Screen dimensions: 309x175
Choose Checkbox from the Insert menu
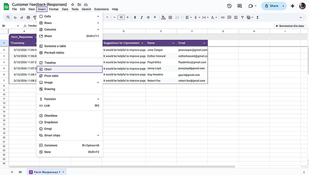pyautogui.click(x=70, y=116)
